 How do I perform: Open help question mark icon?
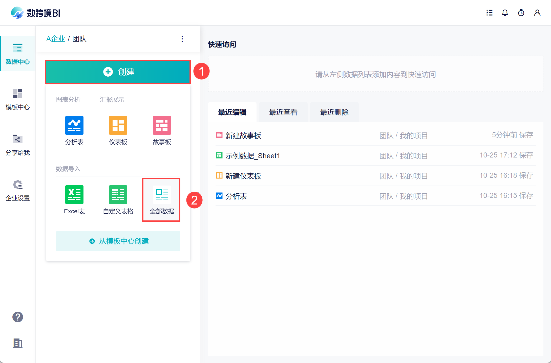[18, 317]
